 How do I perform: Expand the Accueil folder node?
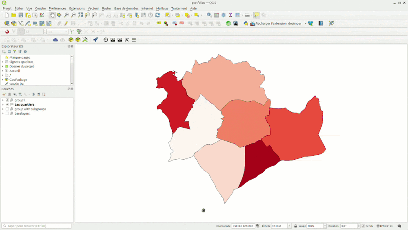point(2,71)
